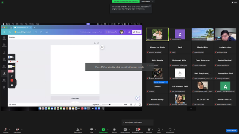
Task: Open the Apps panel in Canva sidebar
Action: point(4,88)
